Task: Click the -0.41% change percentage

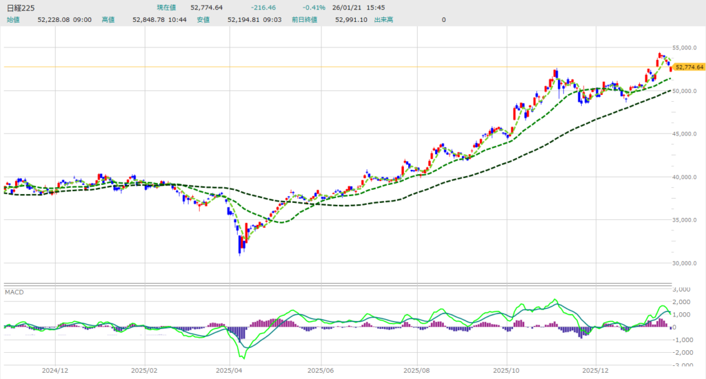Action: 314,8
